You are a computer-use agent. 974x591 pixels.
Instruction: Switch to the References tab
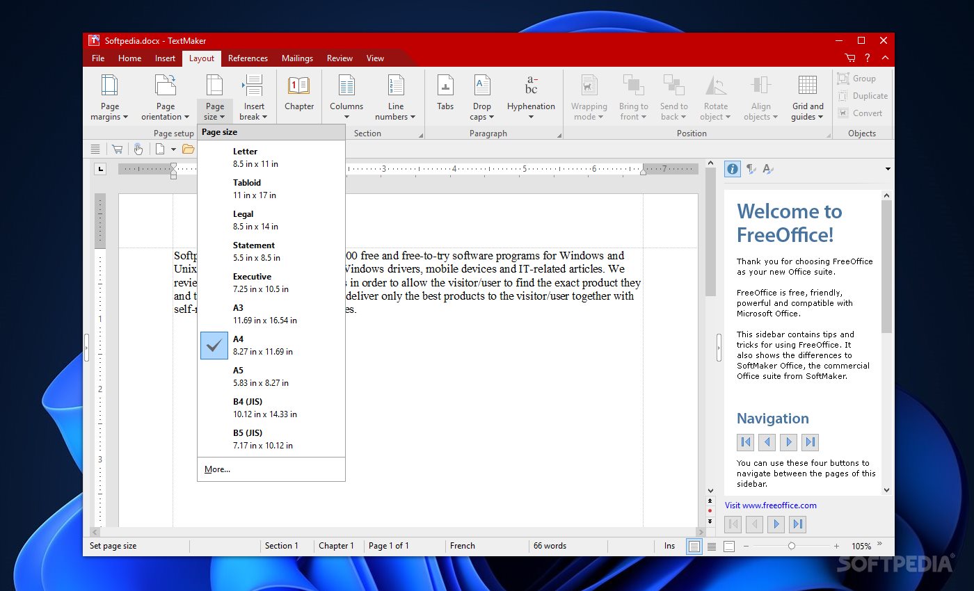(x=248, y=58)
